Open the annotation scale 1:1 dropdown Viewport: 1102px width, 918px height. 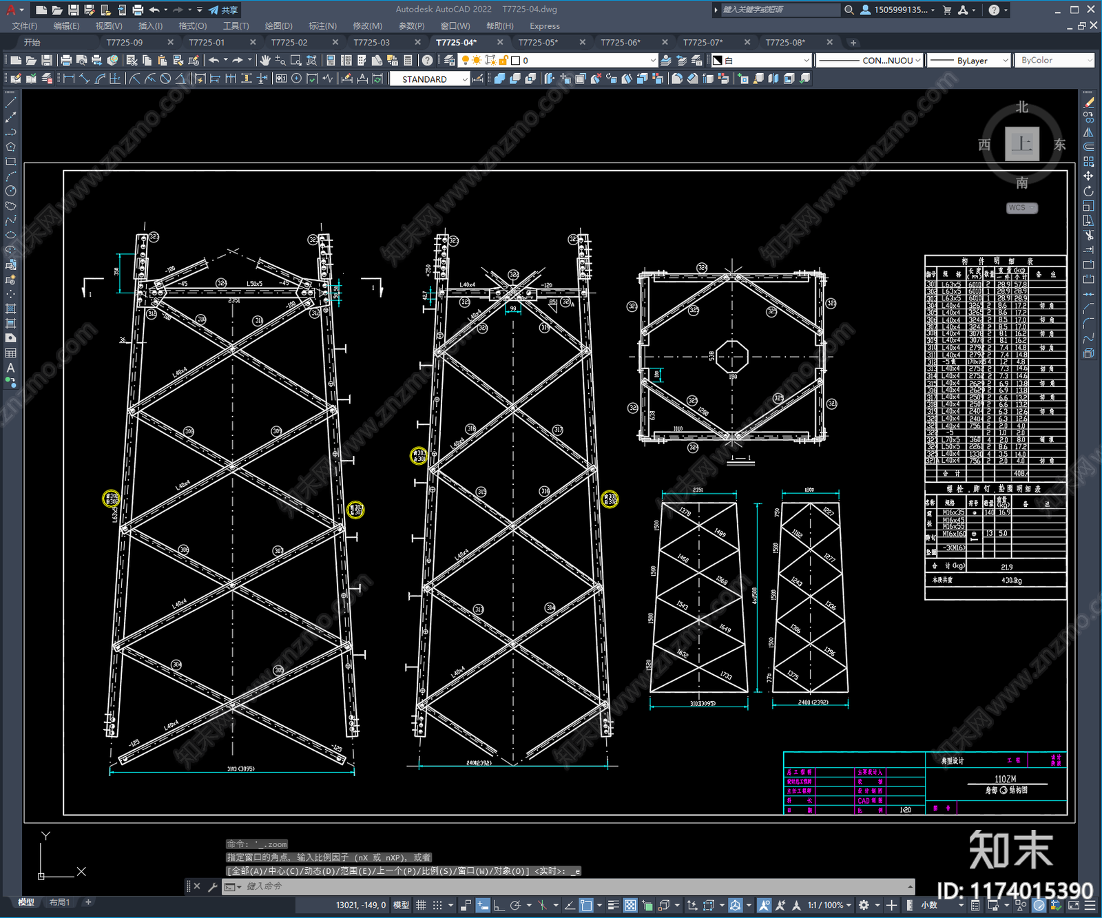(829, 905)
